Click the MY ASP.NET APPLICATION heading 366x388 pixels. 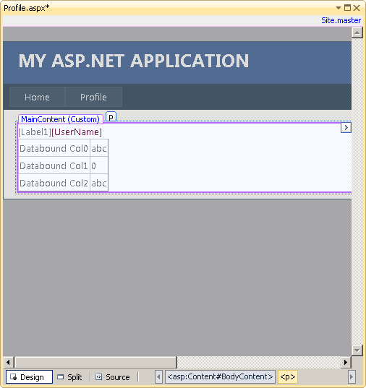134,61
